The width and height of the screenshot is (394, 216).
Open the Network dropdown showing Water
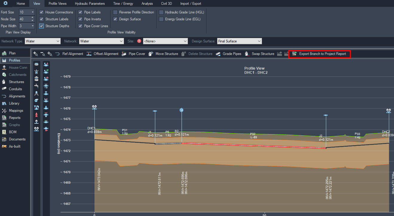tap(102, 41)
